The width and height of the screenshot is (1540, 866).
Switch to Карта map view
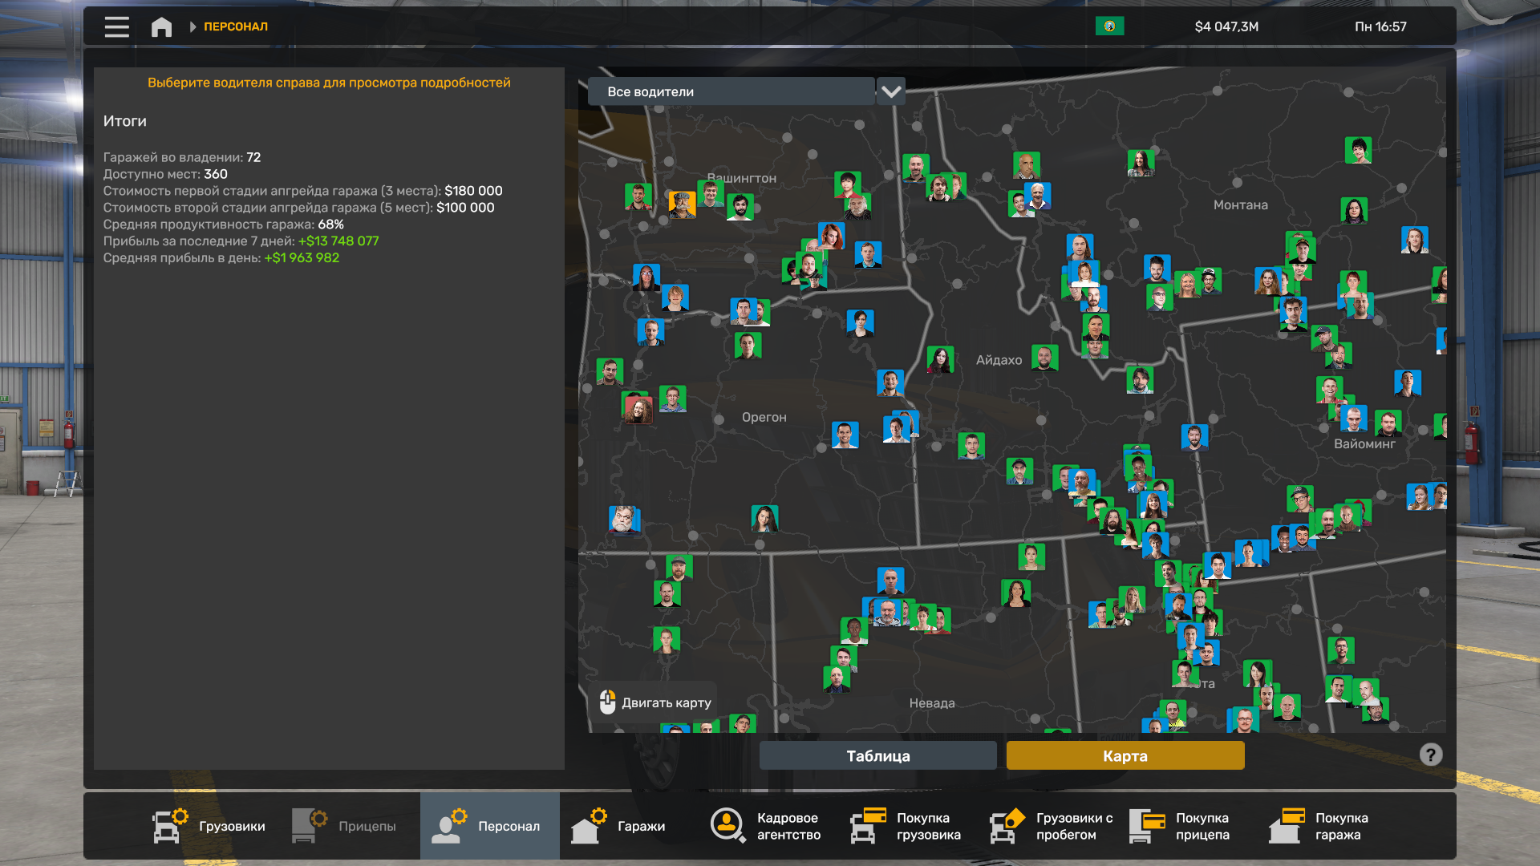click(x=1125, y=755)
